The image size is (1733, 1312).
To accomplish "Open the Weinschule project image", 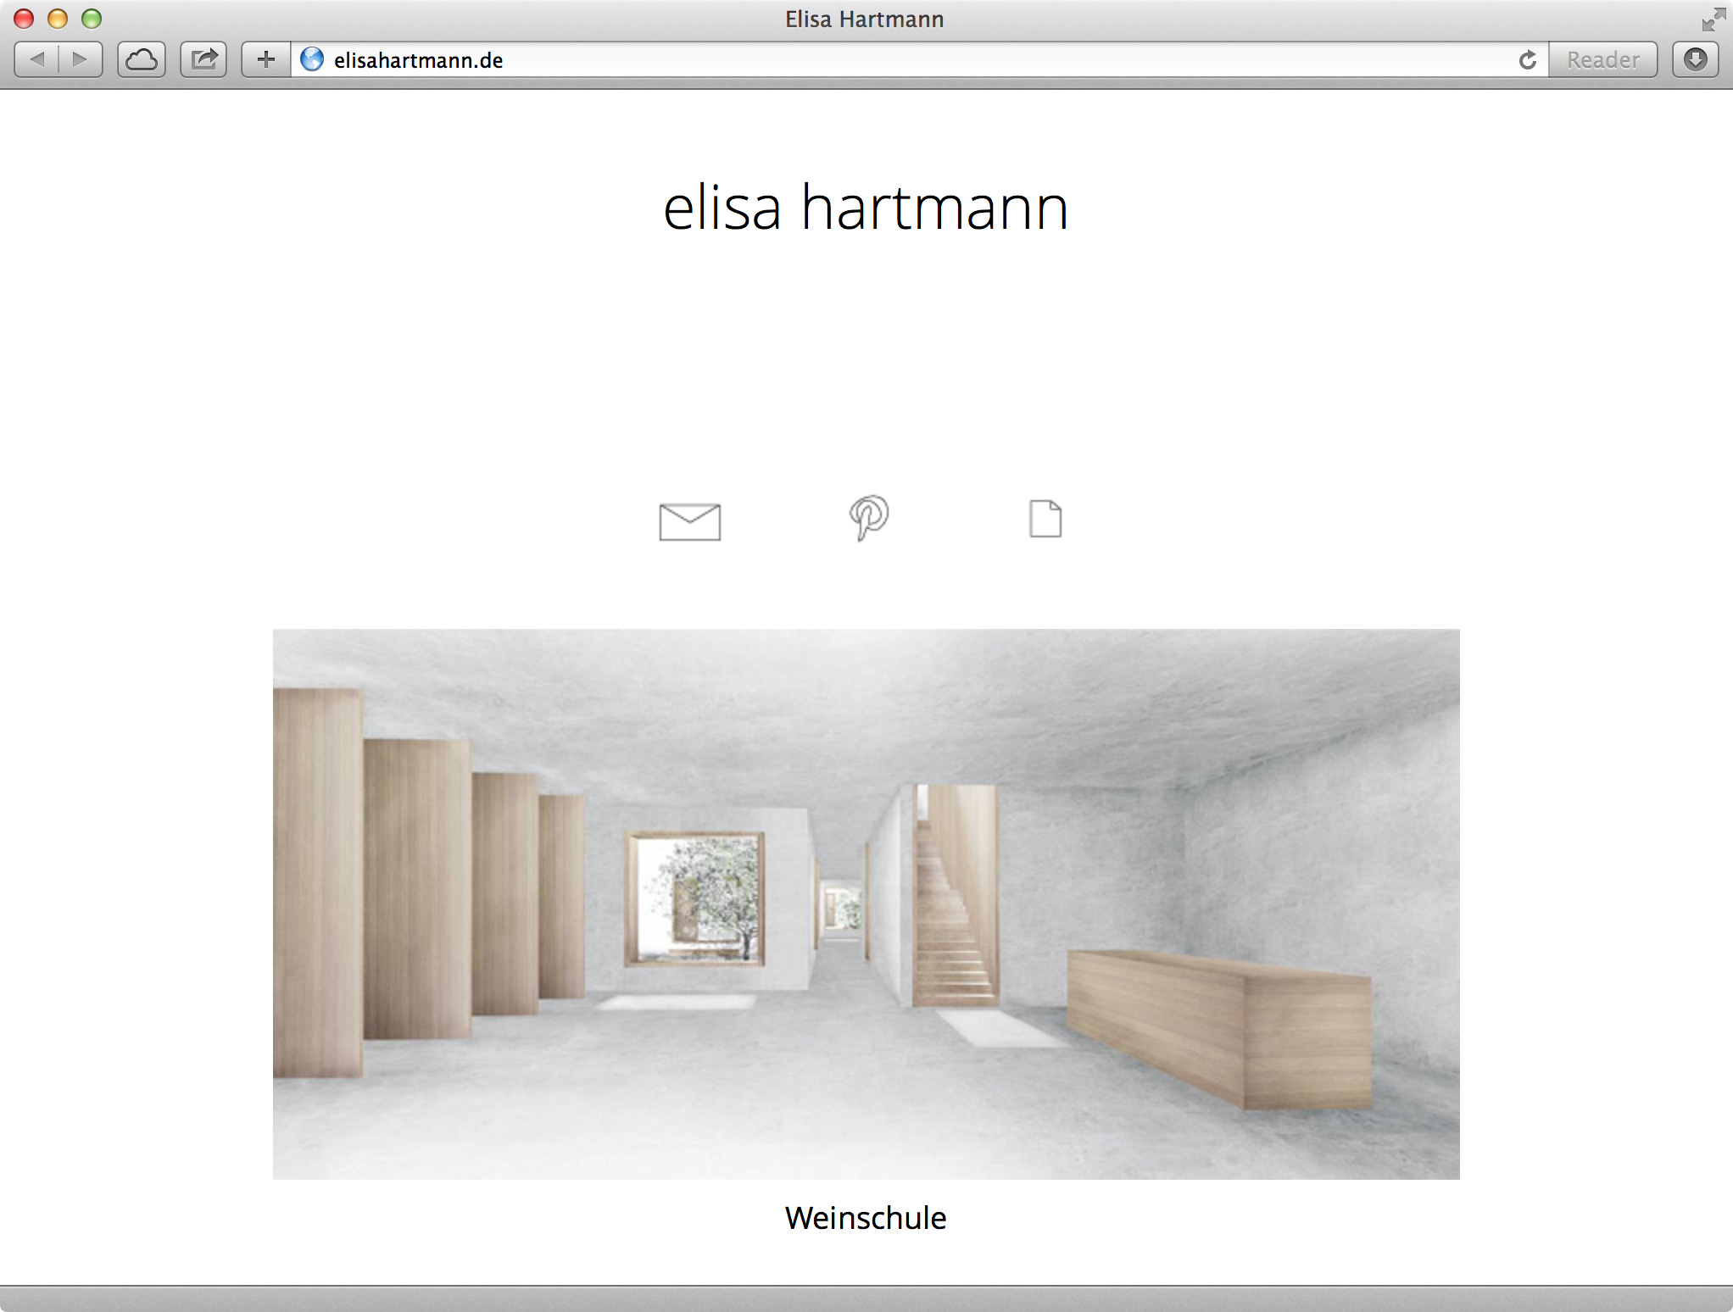I will click(866, 903).
